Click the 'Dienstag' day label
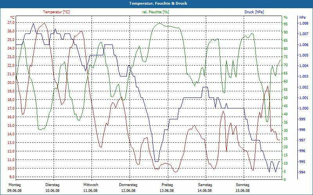The width and height of the screenshot is (313, 195). point(52,185)
